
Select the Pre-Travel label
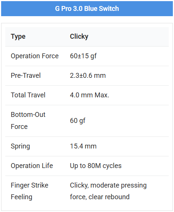coord(26,76)
